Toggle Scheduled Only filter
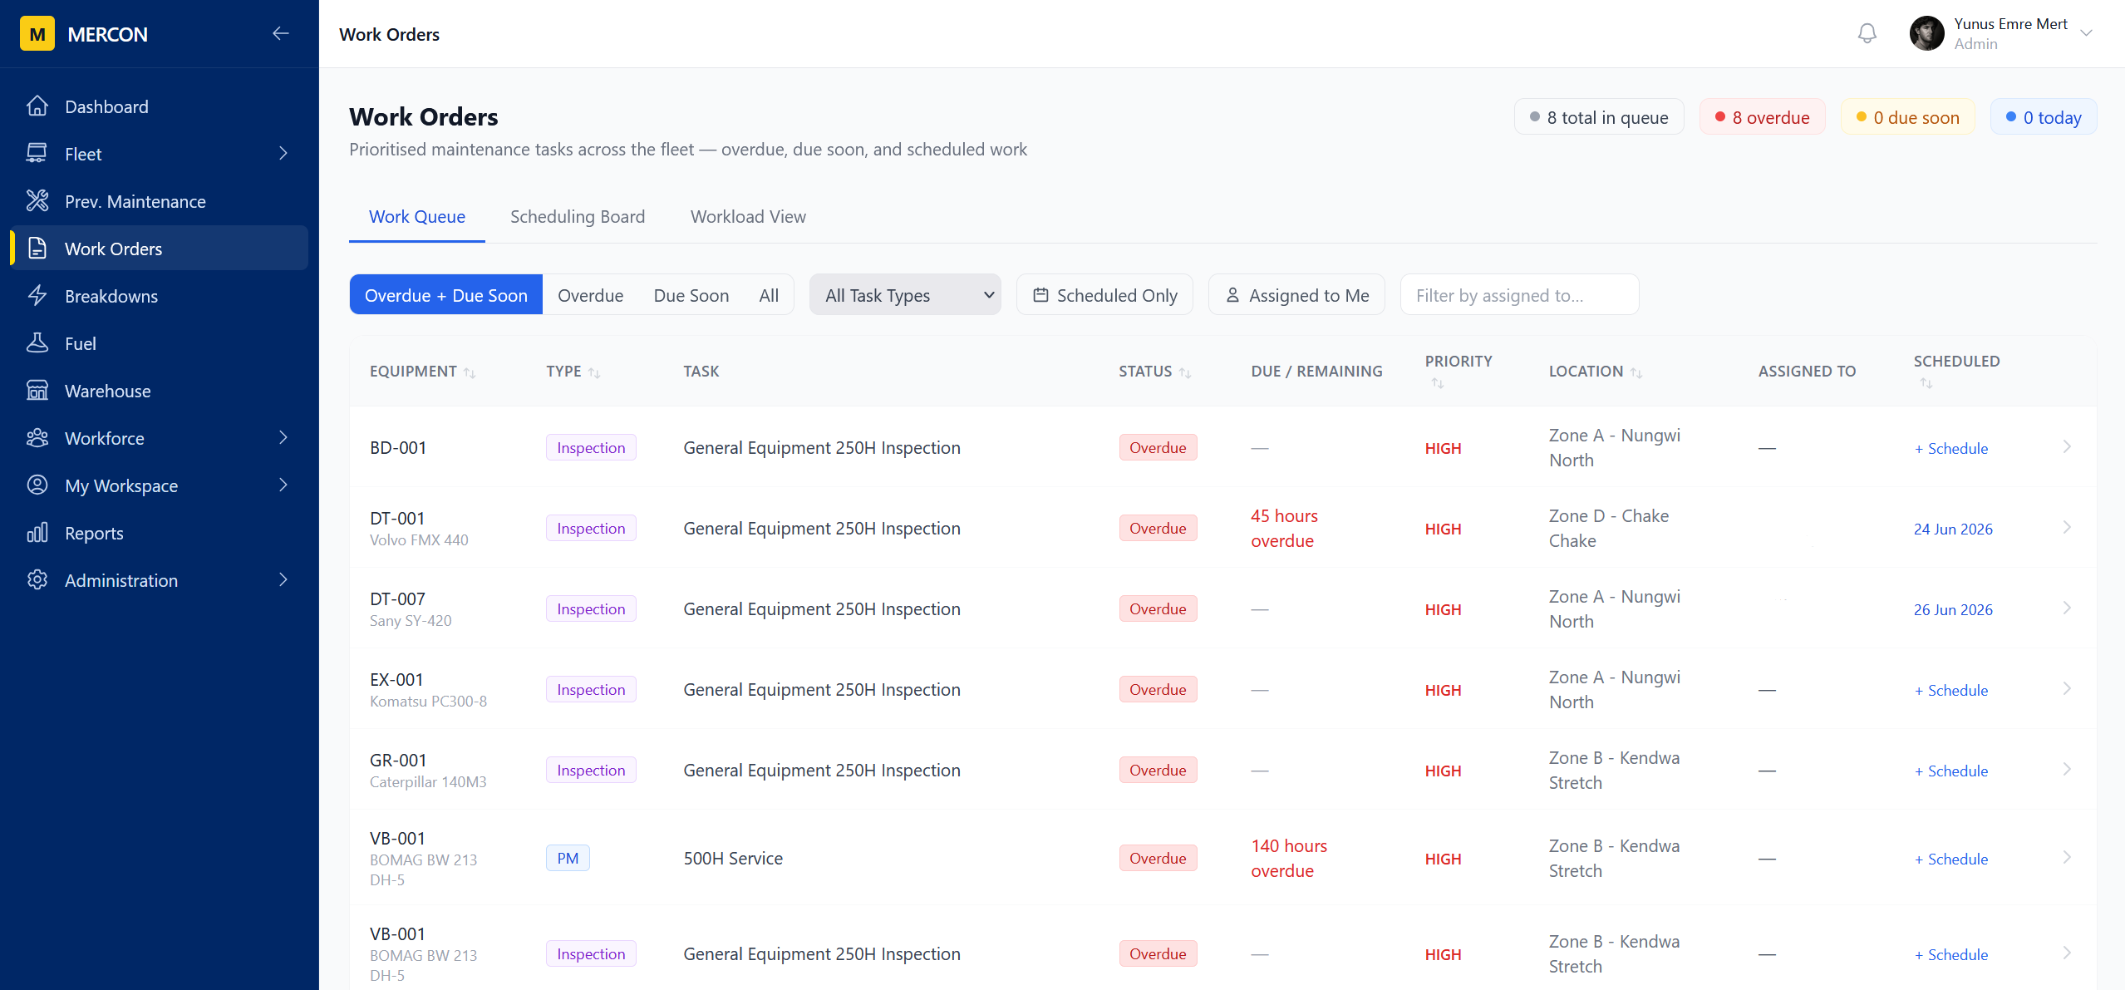 click(x=1104, y=295)
